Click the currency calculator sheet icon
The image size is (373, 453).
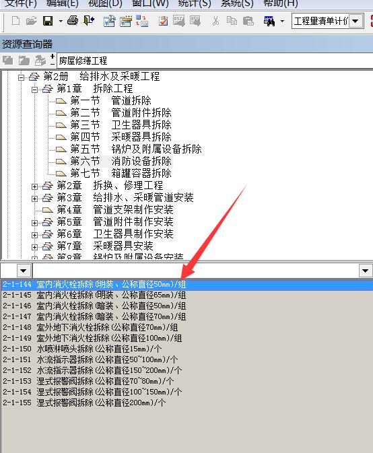[110, 22]
